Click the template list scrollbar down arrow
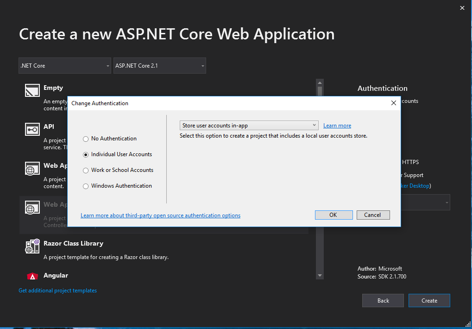 (320, 275)
